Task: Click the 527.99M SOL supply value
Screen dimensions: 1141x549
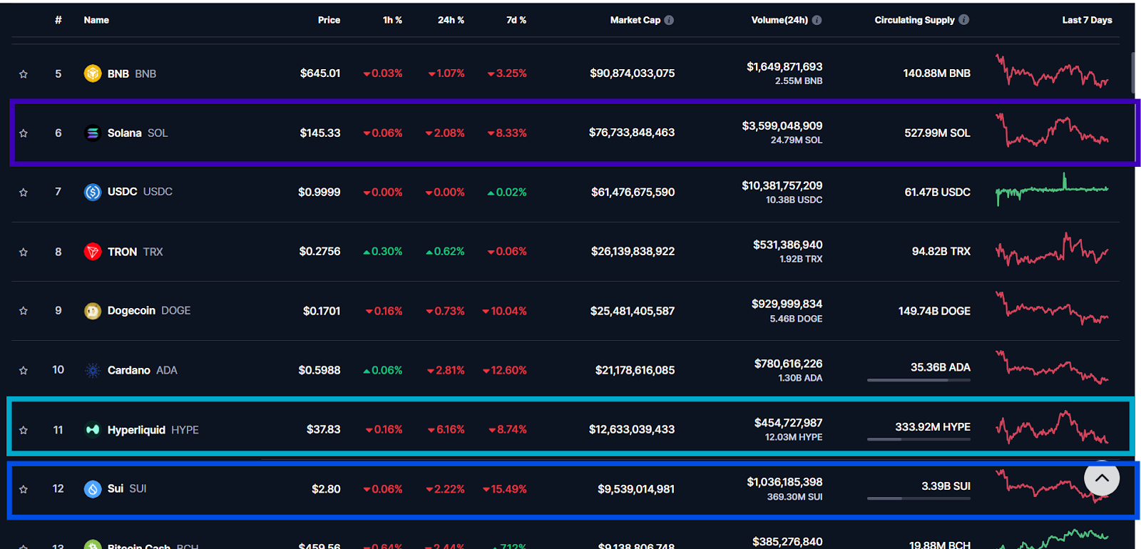Action: [x=938, y=133]
